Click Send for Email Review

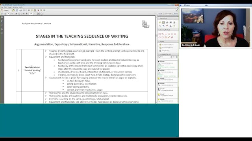pos(166,48)
